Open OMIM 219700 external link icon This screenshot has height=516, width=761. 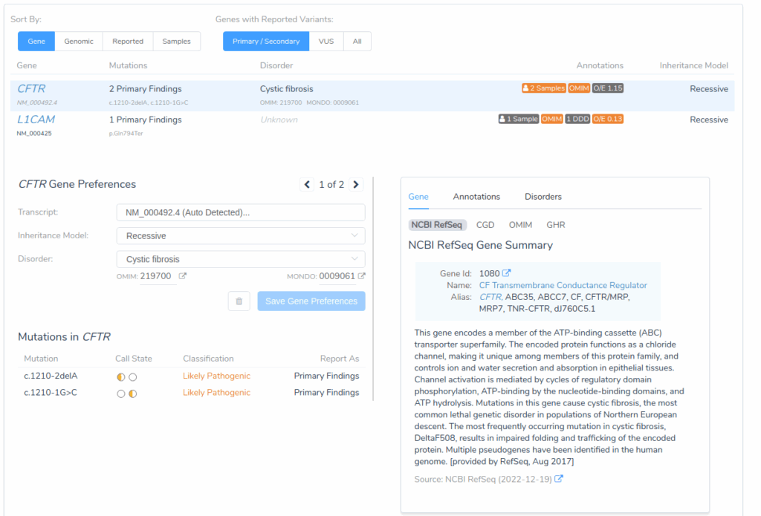click(x=182, y=276)
